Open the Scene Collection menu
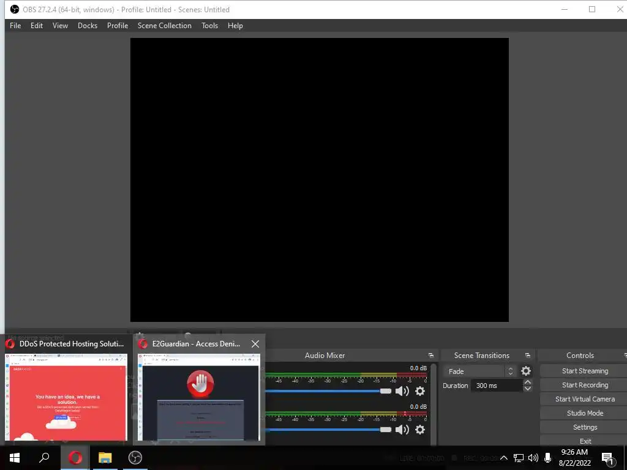 tap(164, 26)
